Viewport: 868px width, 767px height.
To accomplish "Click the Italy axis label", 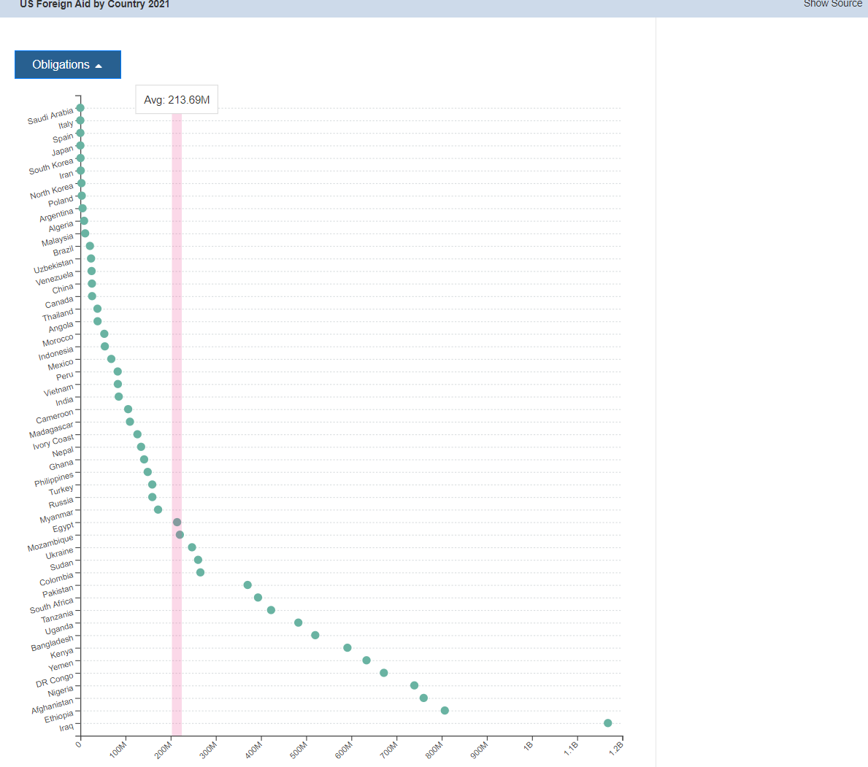I will [66, 125].
